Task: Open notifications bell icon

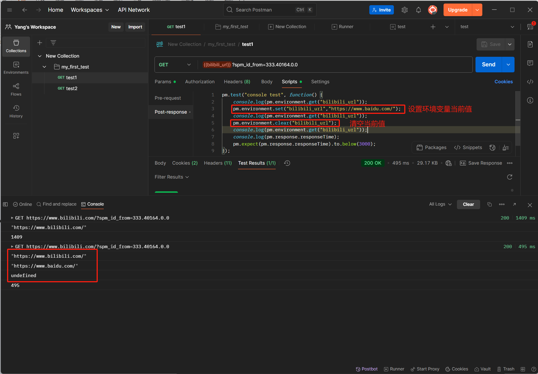Action: (x=418, y=10)
